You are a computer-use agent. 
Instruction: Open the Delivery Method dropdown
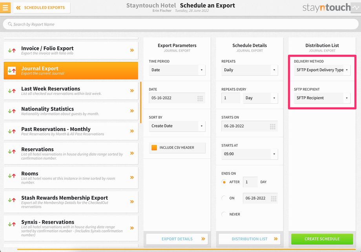(322, 70)
